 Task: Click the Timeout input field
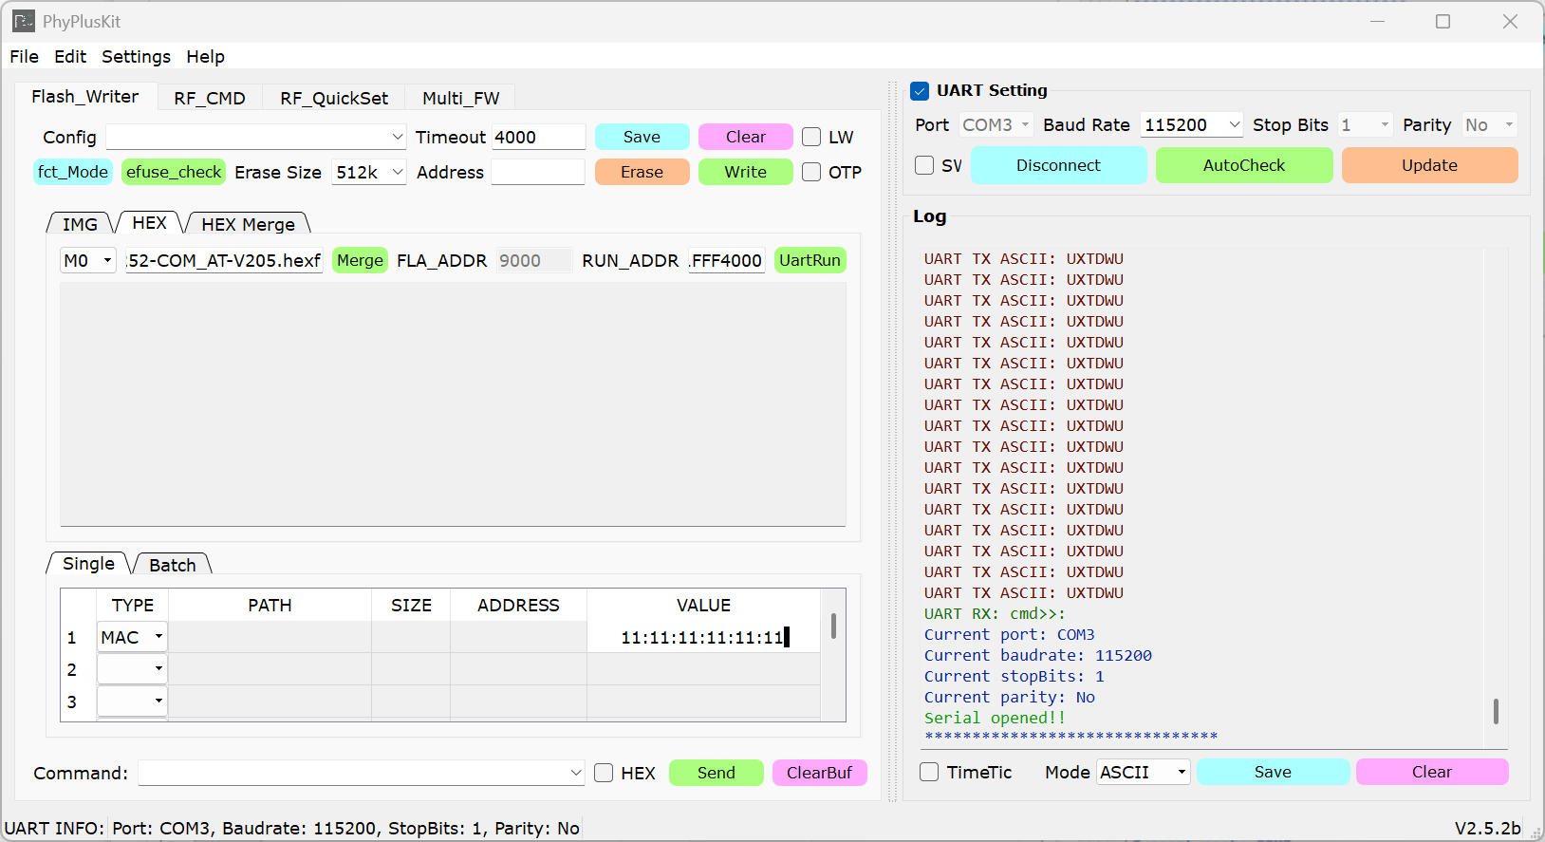538,137
